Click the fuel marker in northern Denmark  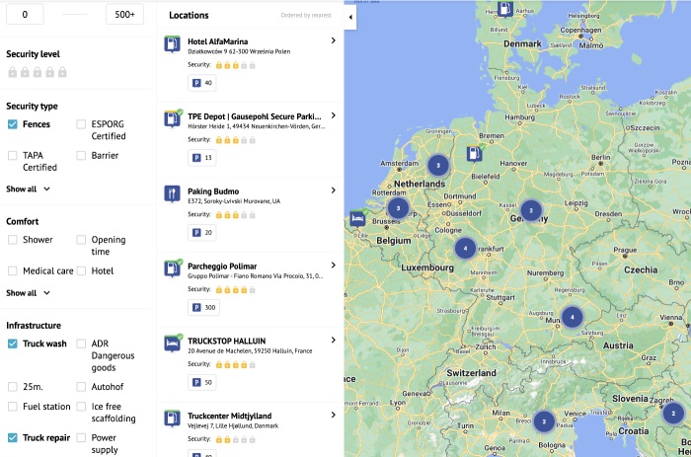(x=505, y=8)
